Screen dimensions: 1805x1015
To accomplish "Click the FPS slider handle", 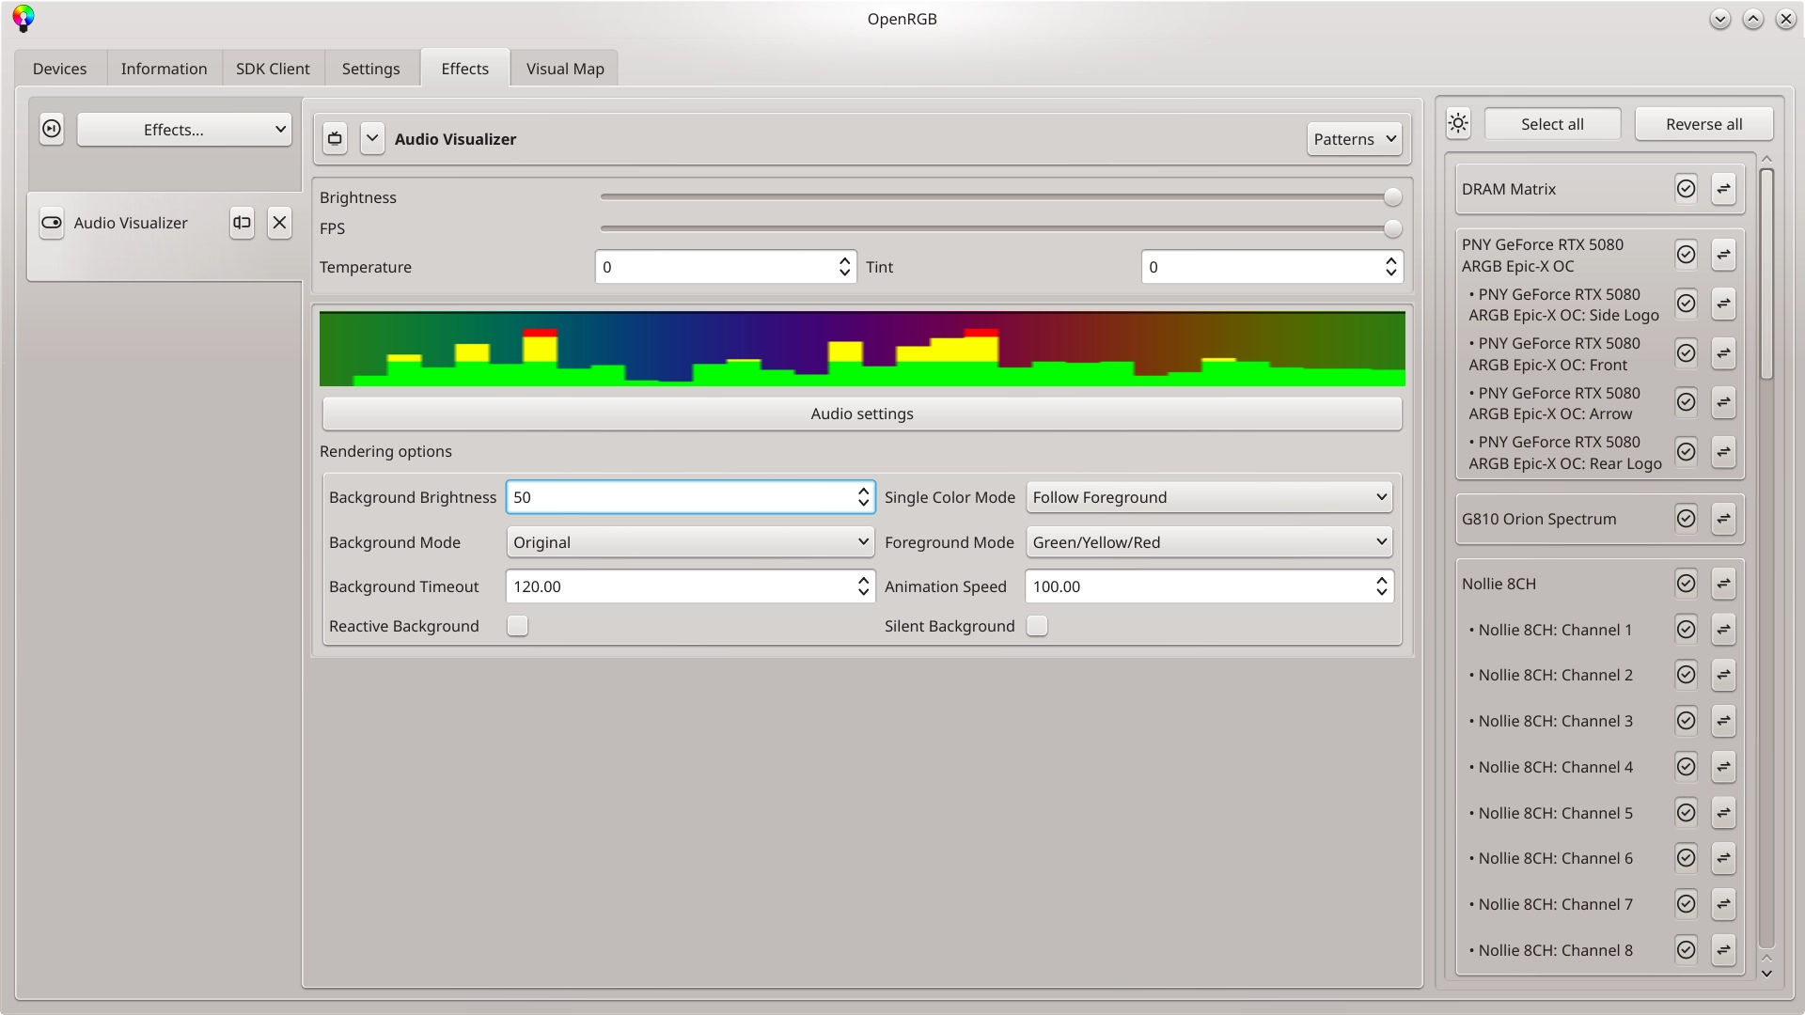I will pos(1393,228).
